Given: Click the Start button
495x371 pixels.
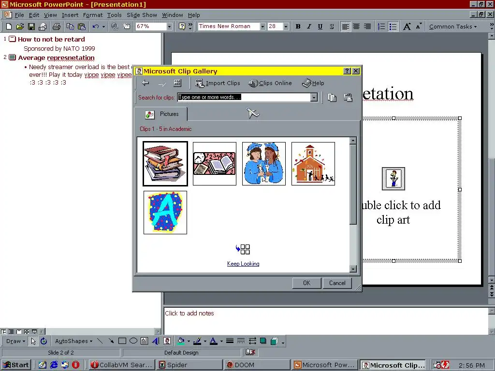Looking at the screenshot, I should pyautogui.click(x=16, y=365).
